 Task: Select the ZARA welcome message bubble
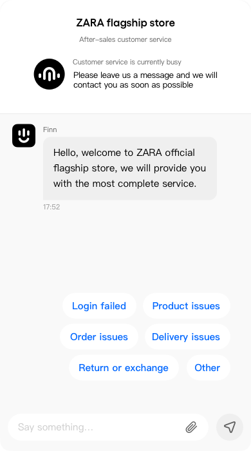(130, 168)
